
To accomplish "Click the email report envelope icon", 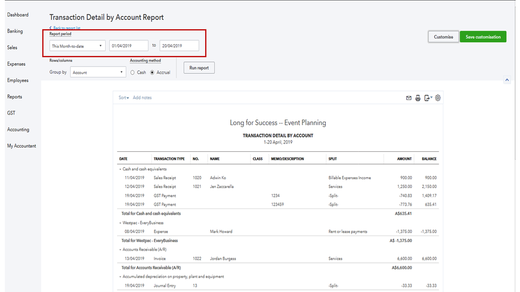I will (409, 98).
